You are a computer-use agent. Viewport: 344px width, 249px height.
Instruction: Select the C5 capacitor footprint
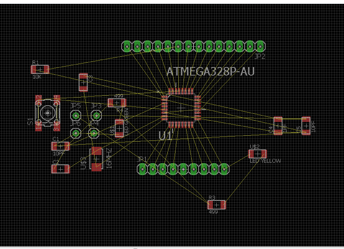306,126
